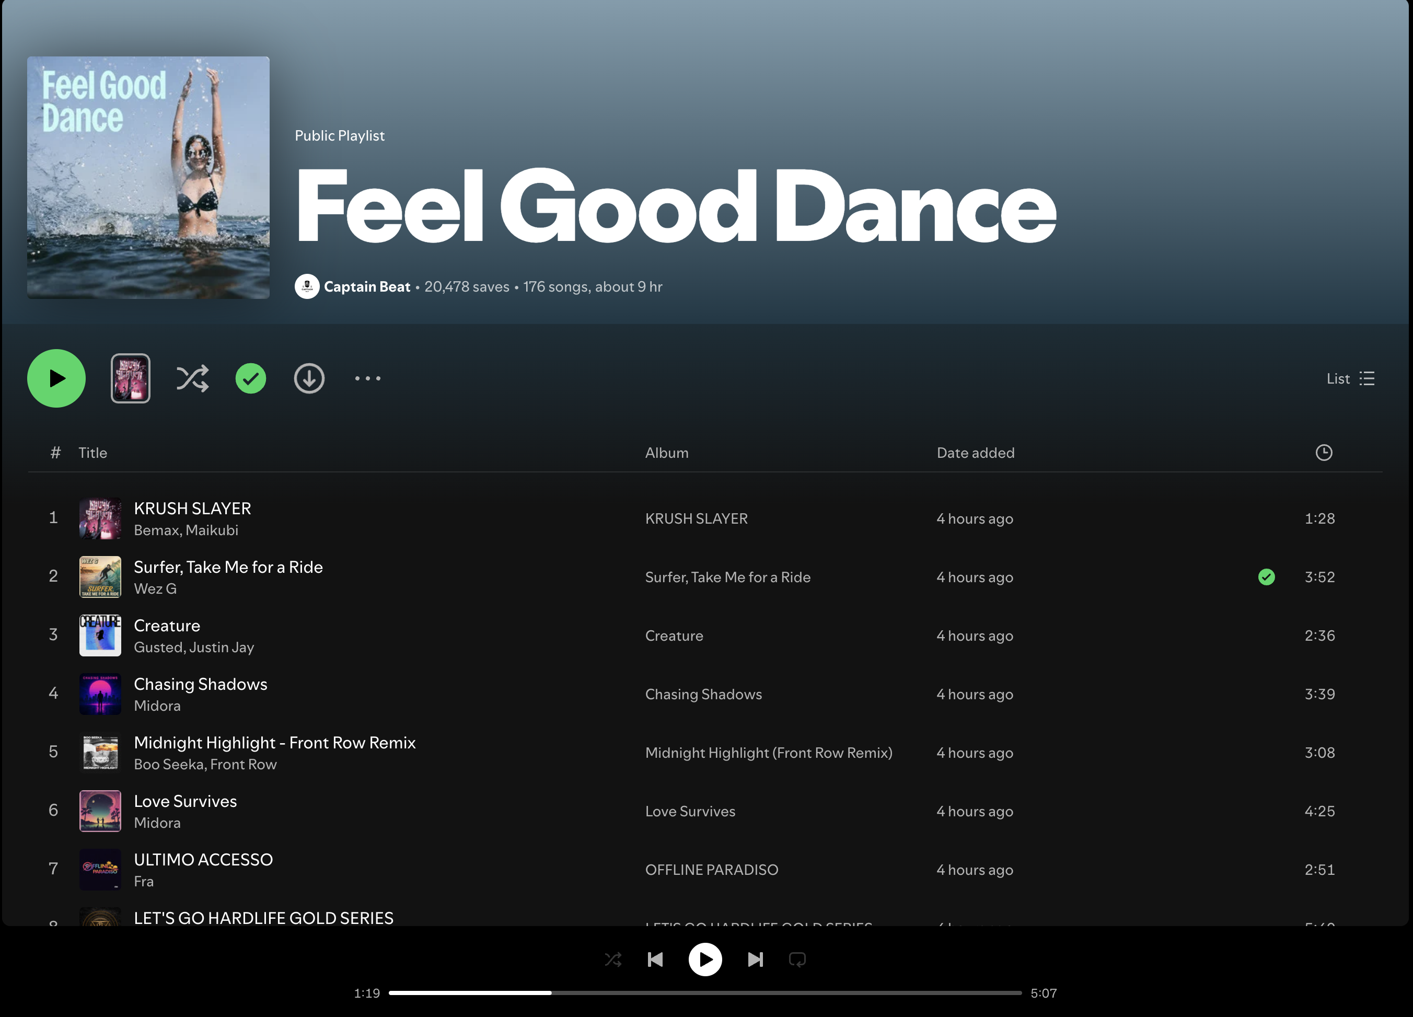
Task: Click the 5:07 total time label
Action: click(1044, 993)
